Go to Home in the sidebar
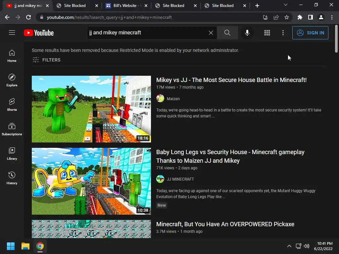The image size is (339, 254). coord(12,56)
